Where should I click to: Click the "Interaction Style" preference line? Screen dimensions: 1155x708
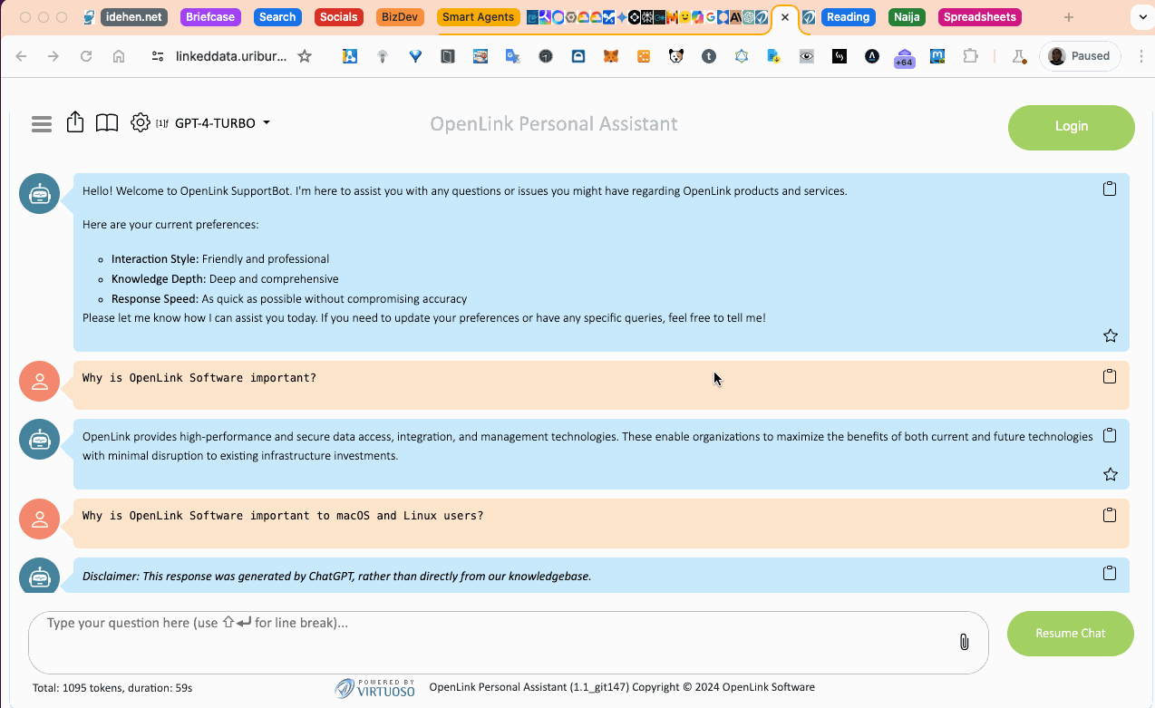(x=220, y=259)
